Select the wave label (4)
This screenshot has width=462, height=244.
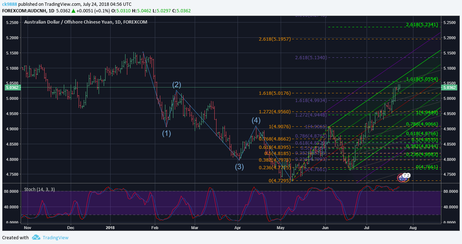(256, 120)
